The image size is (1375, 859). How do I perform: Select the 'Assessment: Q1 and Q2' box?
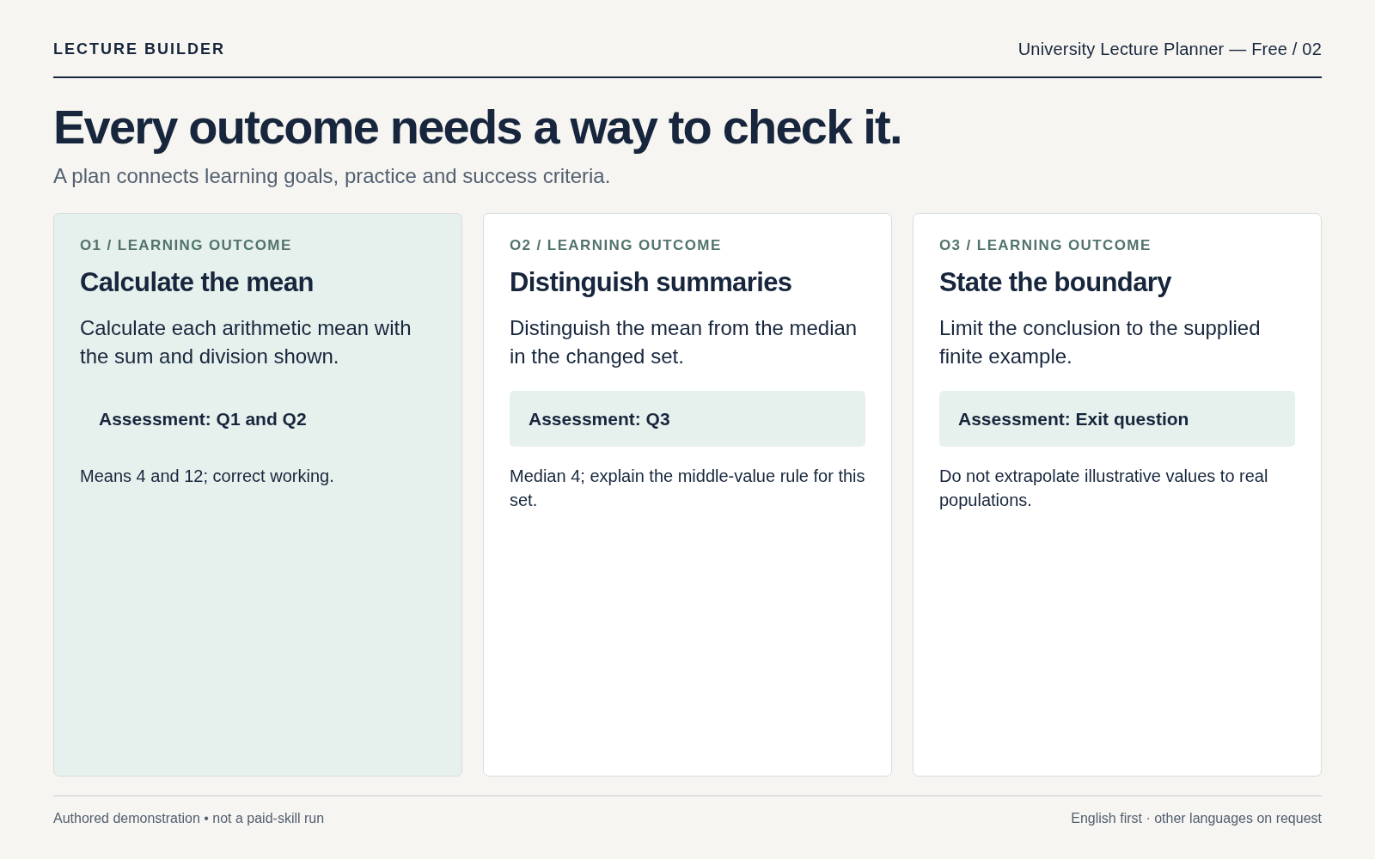pos(258,418)
